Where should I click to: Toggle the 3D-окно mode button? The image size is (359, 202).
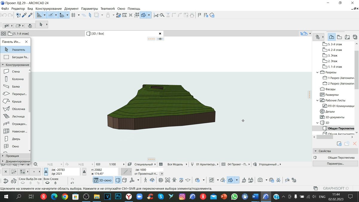[x=103, y=180]
